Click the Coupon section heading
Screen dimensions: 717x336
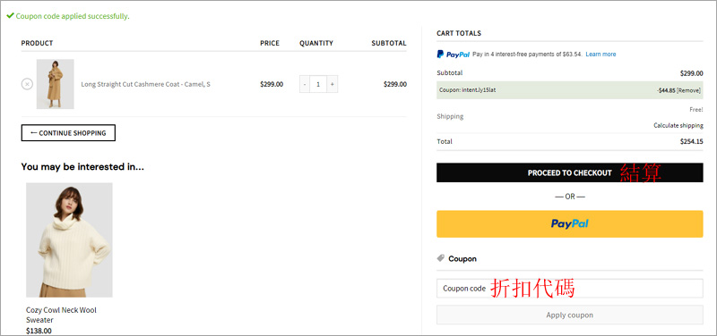462,258
